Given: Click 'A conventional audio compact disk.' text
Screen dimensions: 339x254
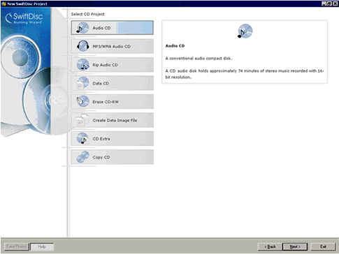Looking at the screenshot, I should (199, 59).
